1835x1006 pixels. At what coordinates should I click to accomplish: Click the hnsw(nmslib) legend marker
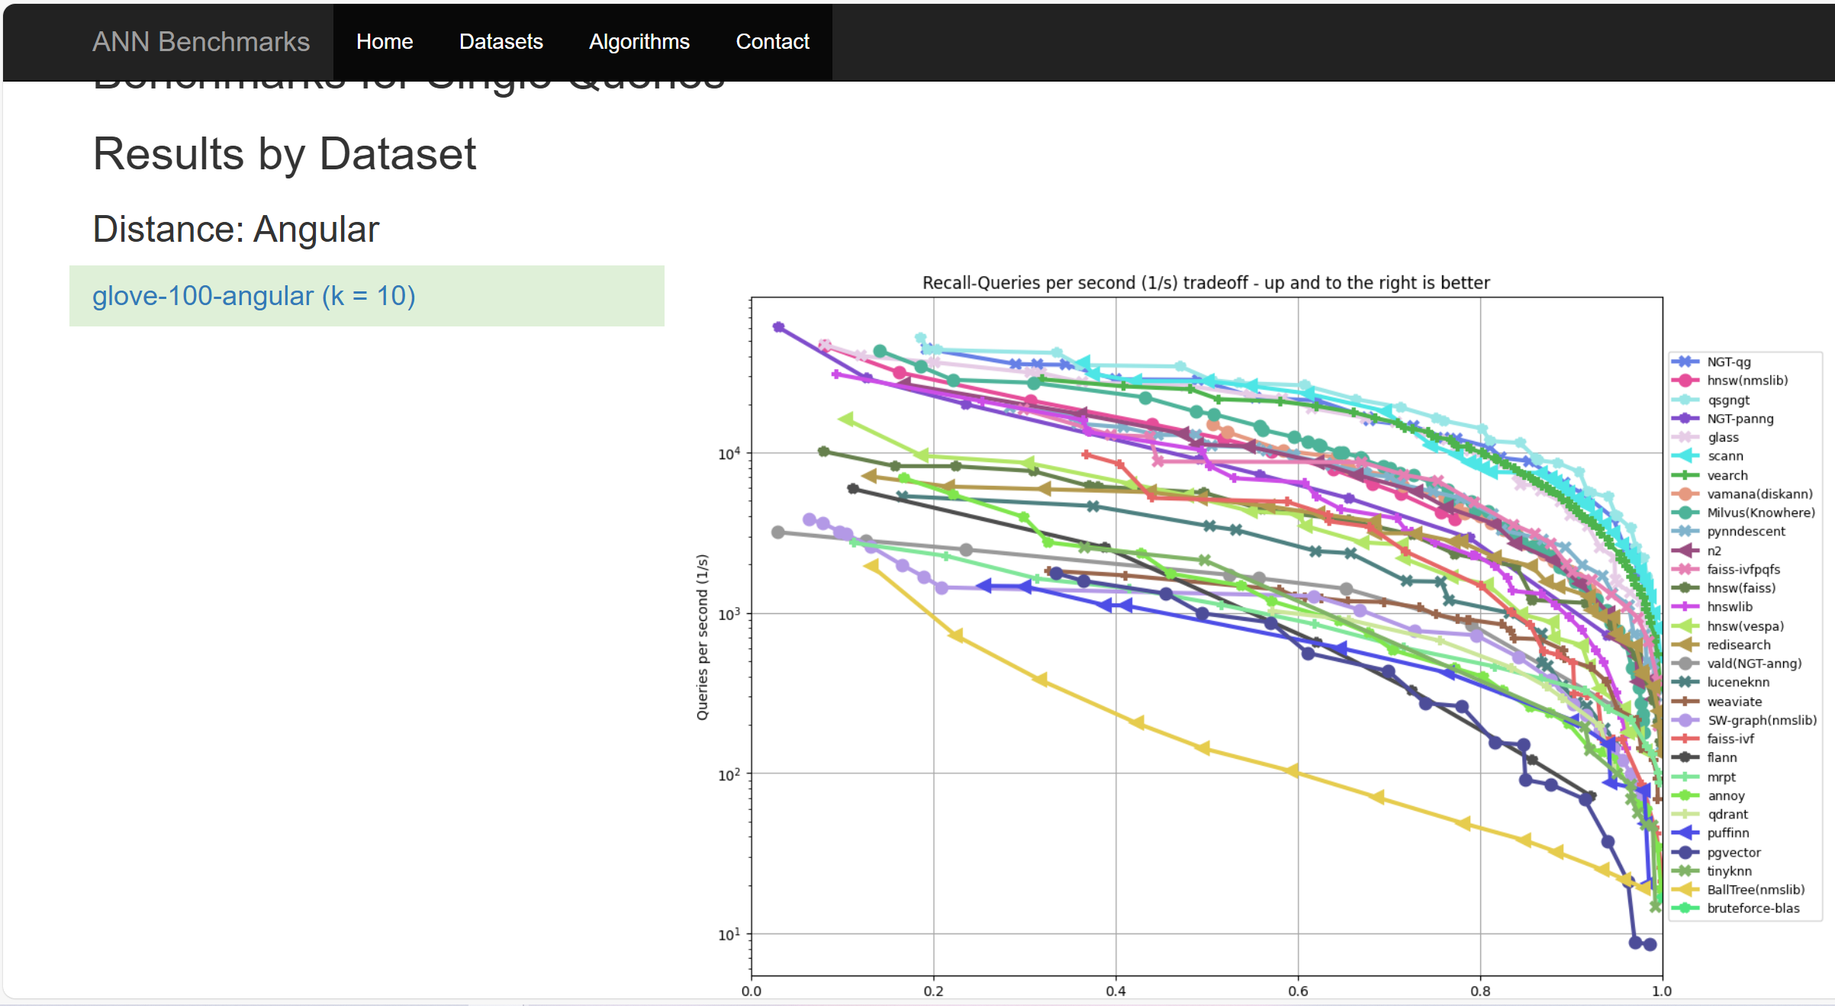pyautogui.click(x=1685, y=381)
